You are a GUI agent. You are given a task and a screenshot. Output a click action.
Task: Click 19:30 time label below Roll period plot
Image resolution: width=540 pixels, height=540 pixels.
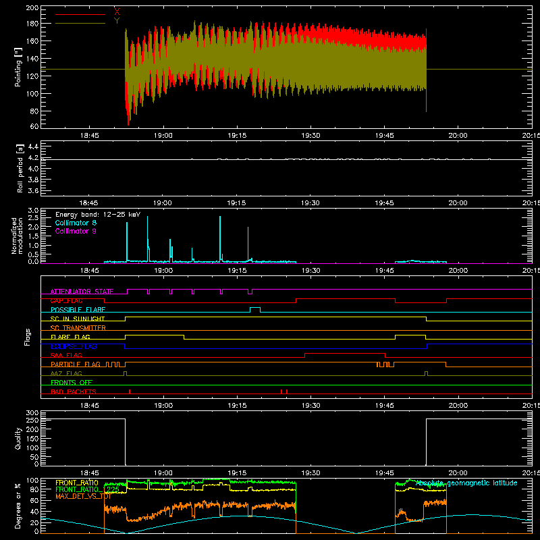point(310,203)
